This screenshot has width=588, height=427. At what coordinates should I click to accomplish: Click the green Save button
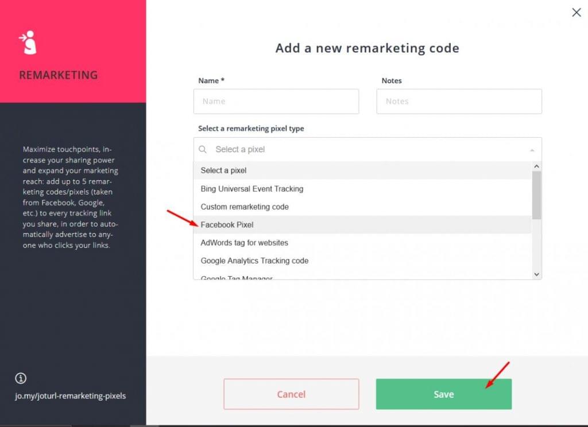(444, 394)
